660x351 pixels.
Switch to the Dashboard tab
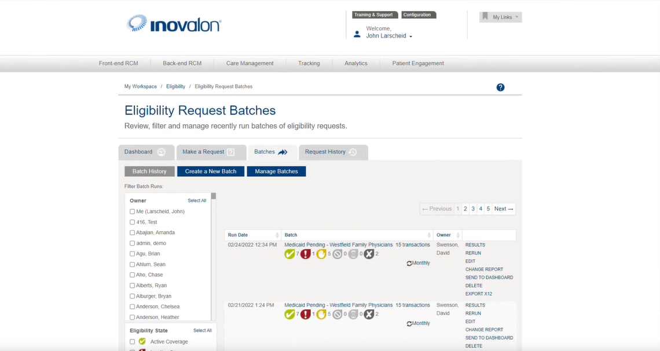pyautogui.click(x=146, y=152)
